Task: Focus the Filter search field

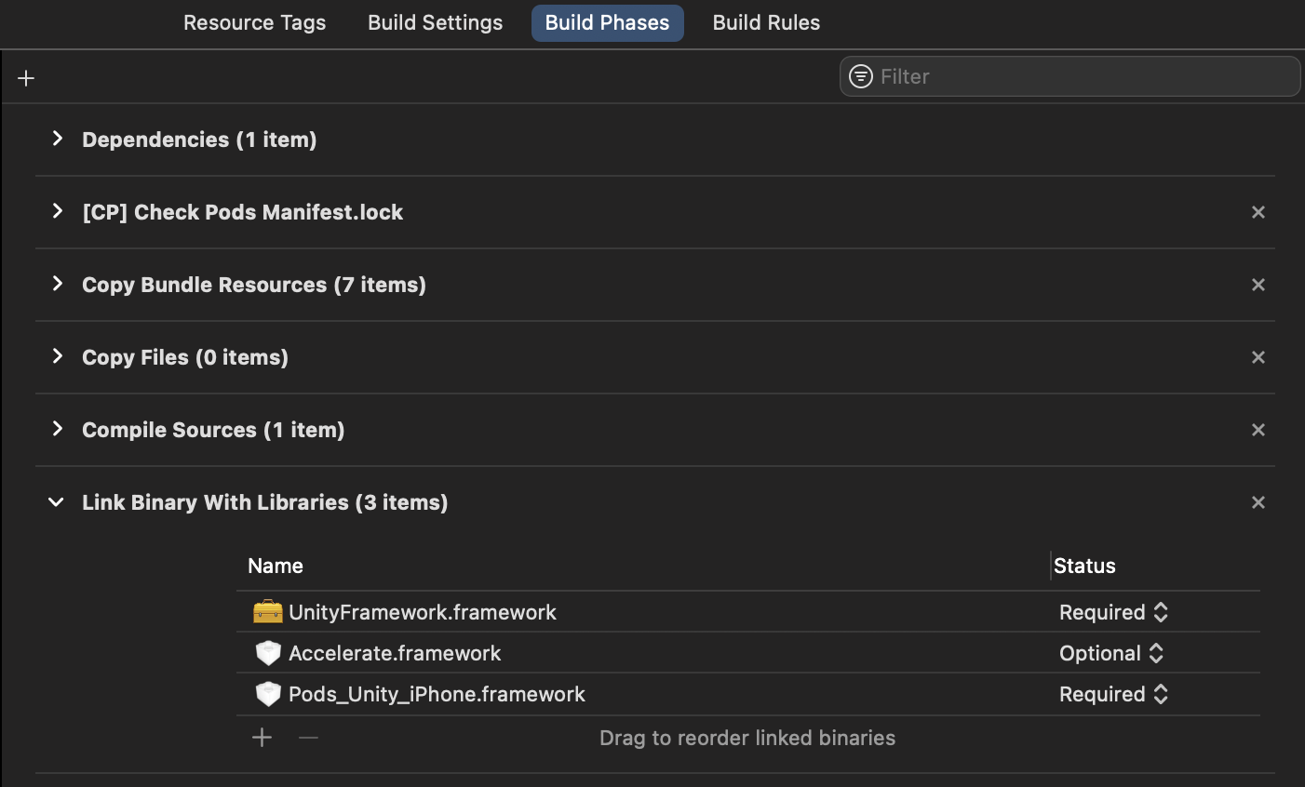Action: 1070,76
